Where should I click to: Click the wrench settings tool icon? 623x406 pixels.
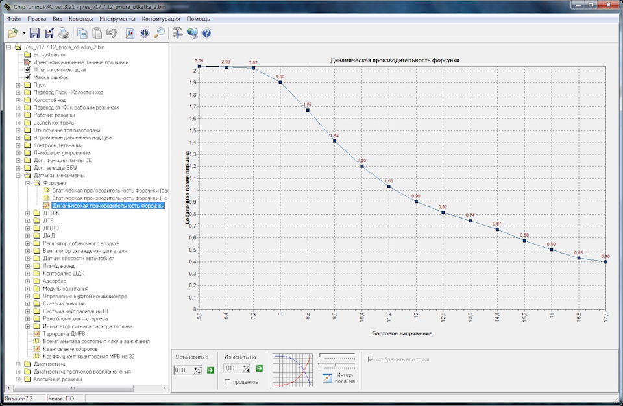(177, 33)
